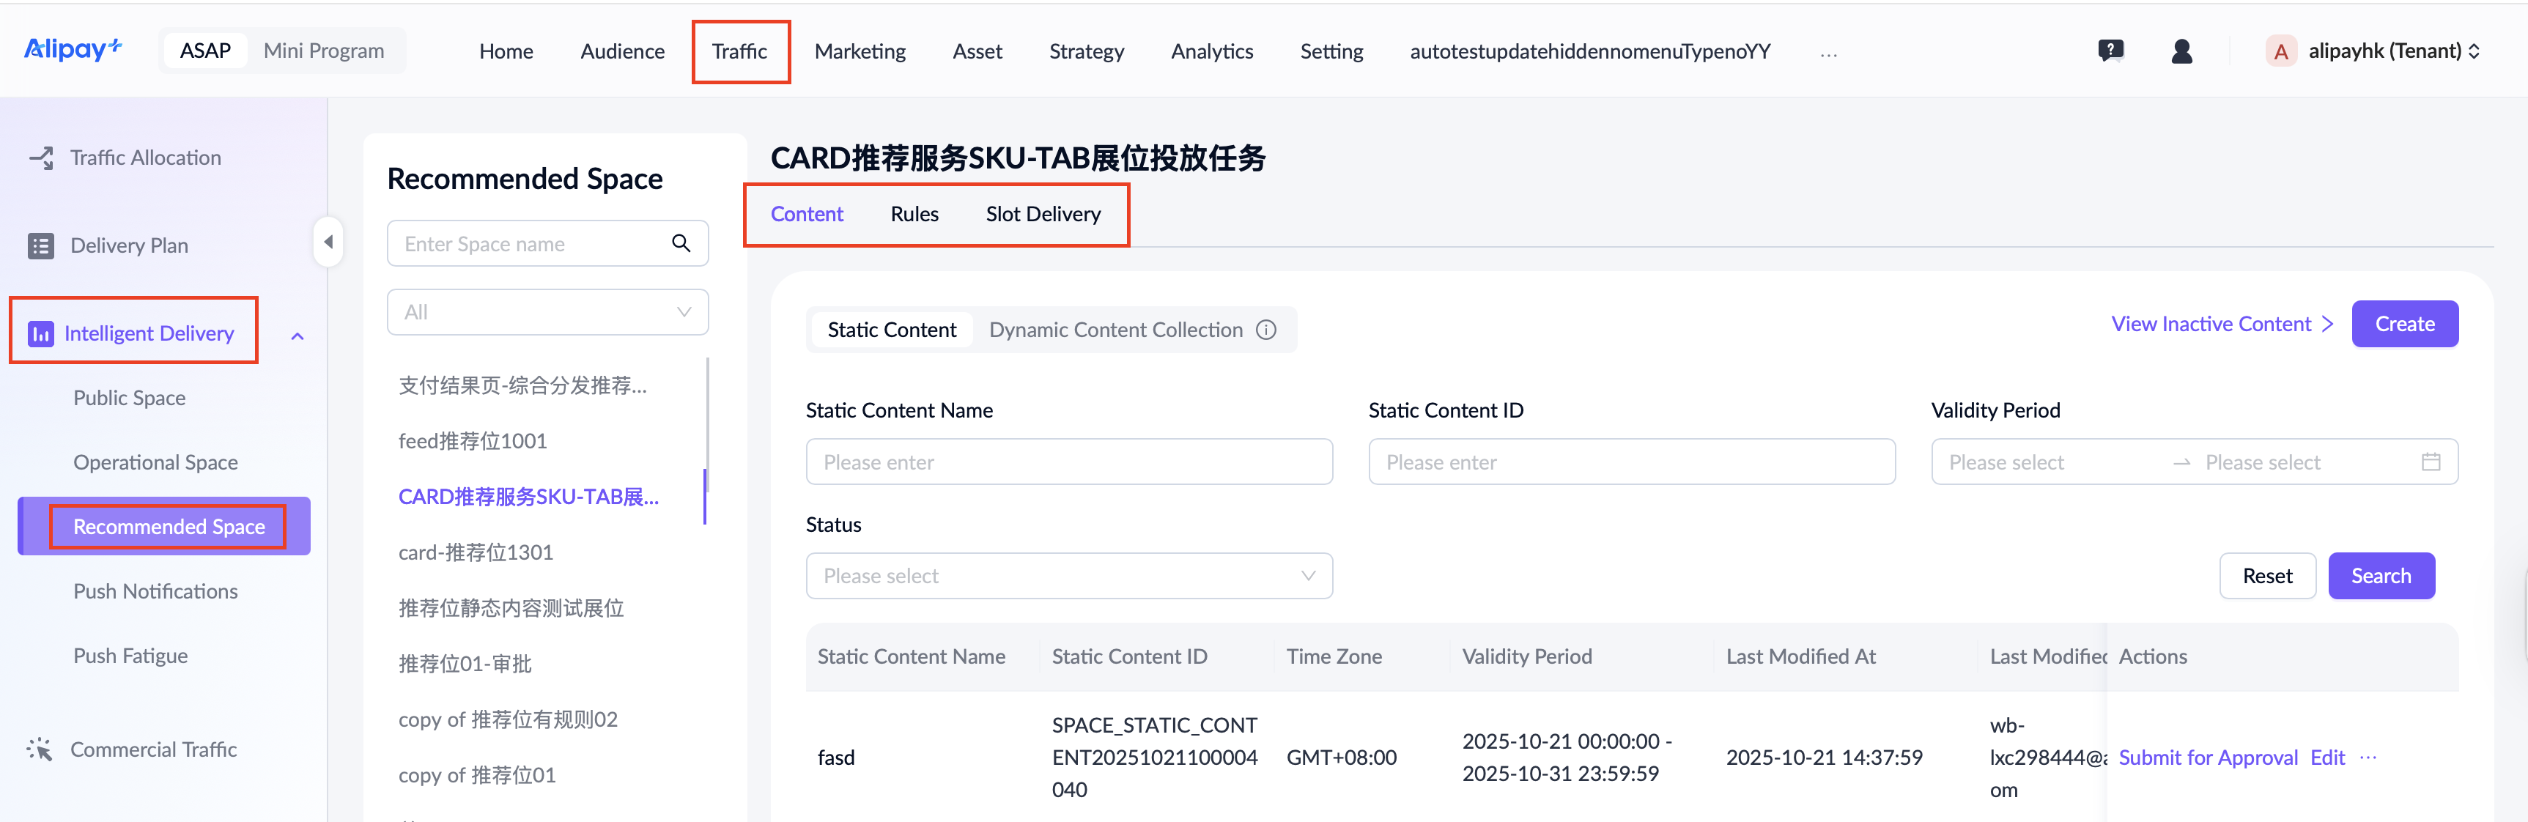Click the Commercial Traffic sparkle icon
Viewport: 2528px width, 822px height.
[40, 749]
